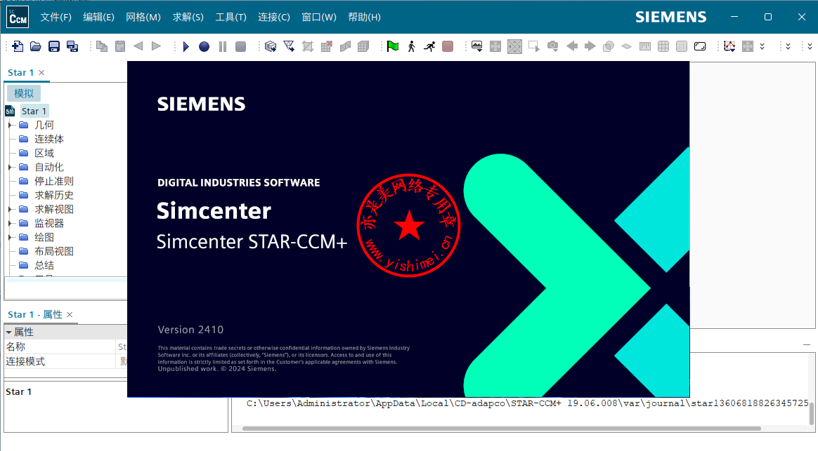Click the walking man Step icon
818x451 pixels.
pos(411,46)
